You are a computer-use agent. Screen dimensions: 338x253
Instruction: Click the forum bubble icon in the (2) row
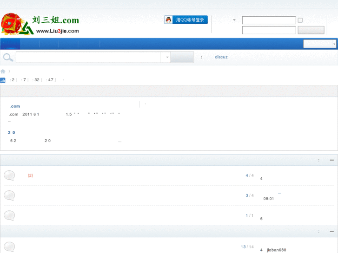9,175
